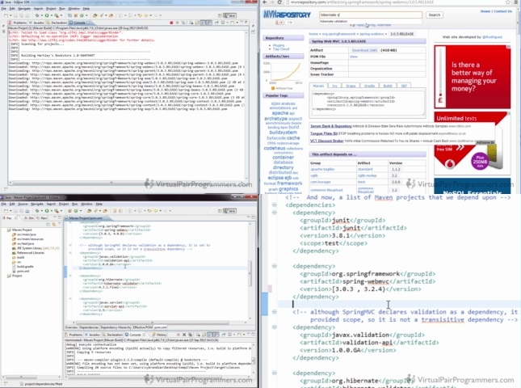Switch to History tab in bottom console
Image resolution: width=521 pixels, height=388 pixels.
coord(159,335)
